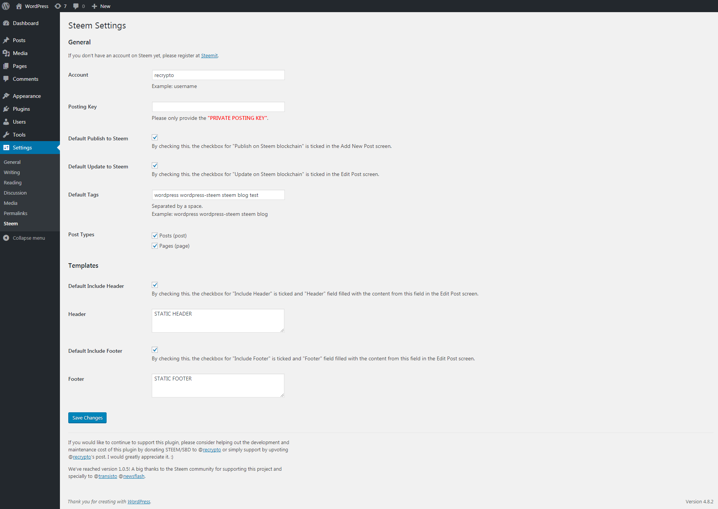
Task: Click the Version 4.8.2 text
Action: [x=699, y=501]
